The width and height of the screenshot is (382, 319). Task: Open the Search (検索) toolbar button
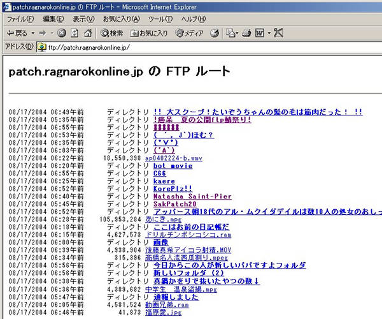(112, 33)
